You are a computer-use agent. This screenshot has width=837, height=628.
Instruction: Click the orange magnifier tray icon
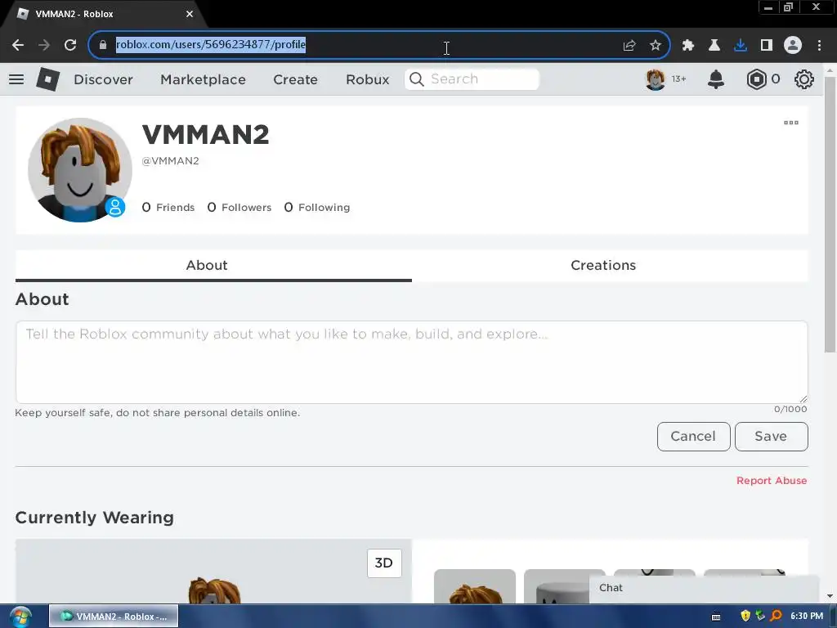click(776, 616)
